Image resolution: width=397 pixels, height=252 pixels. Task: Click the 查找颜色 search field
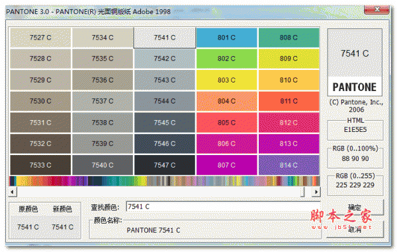coord(223,206)
